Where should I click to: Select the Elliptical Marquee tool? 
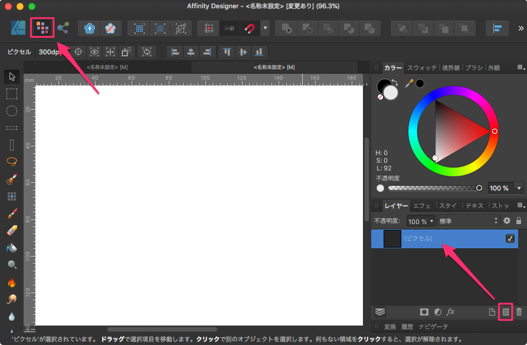(12, 110)
